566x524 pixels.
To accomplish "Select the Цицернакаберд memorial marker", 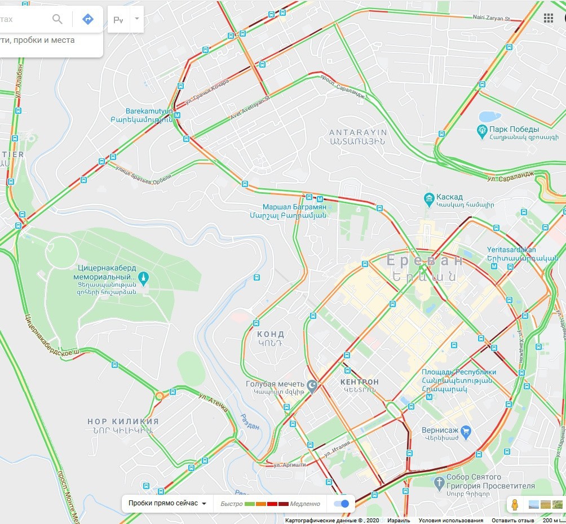I will (x=144, y=278).
